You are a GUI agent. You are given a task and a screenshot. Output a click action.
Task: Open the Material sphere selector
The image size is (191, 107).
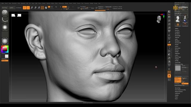point(5,41)
